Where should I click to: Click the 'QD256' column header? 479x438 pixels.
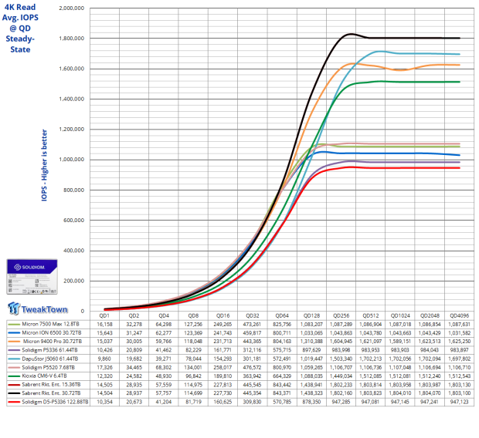coord(341,315)
